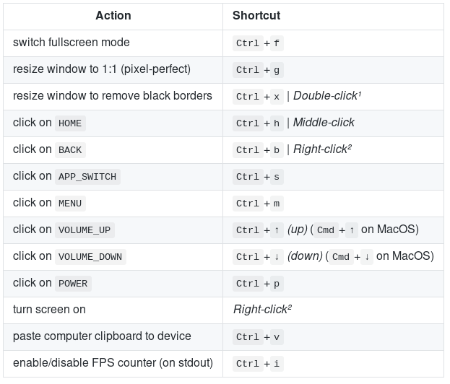Click the i key badge
Viewport: 450px width, 384px height.
click(x=277, y=364)
